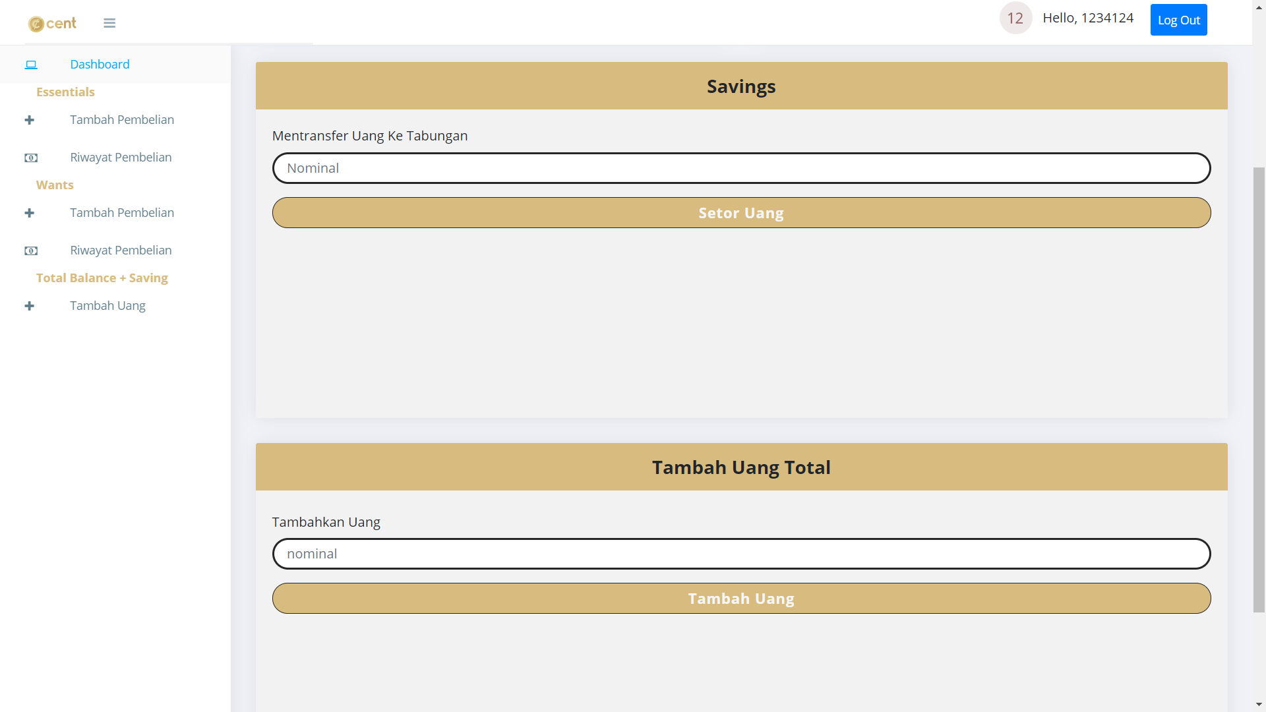Click the user avatar showing 12
Screen dimensions: 1266x712
[x=1015, y=18]
